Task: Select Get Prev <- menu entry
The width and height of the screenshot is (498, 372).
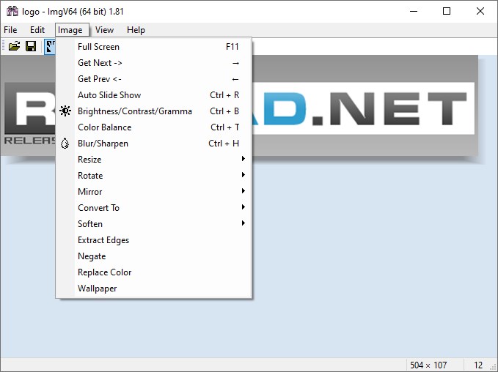Action: point(154,79)
